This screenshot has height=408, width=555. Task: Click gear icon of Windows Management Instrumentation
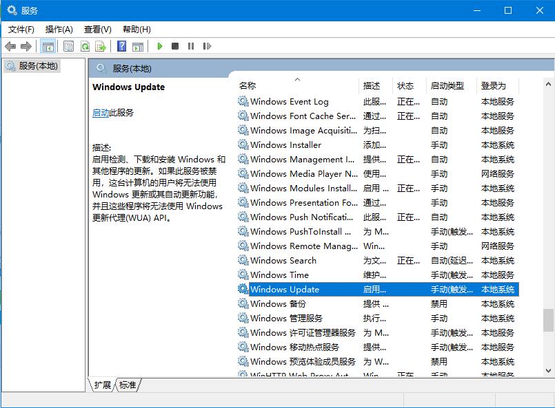pyautogui.click(x=243, y=160)
